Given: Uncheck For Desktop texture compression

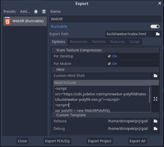Looking at the screenshot, I should tap(109, 56).
